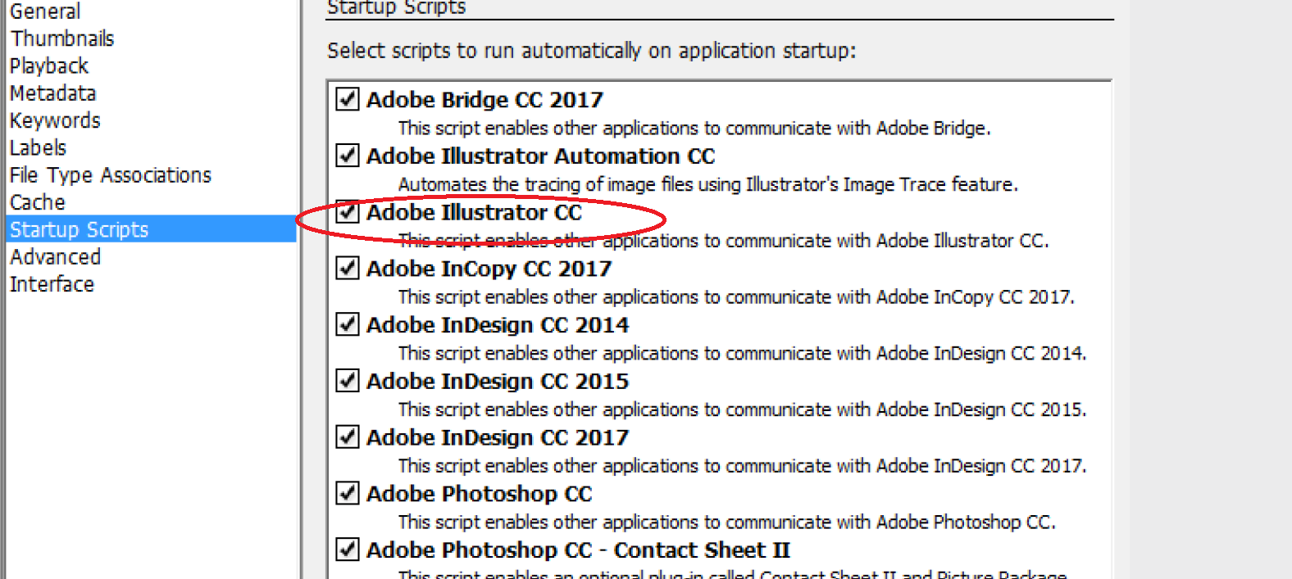The image size is (1292, 579).
Task: Toggle the Adobe Photoshop CC checkbox
Action: 348,493
